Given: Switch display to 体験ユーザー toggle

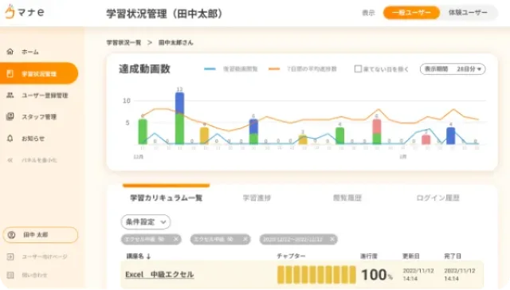Looking at the screenshot, I should coord(468,13).
